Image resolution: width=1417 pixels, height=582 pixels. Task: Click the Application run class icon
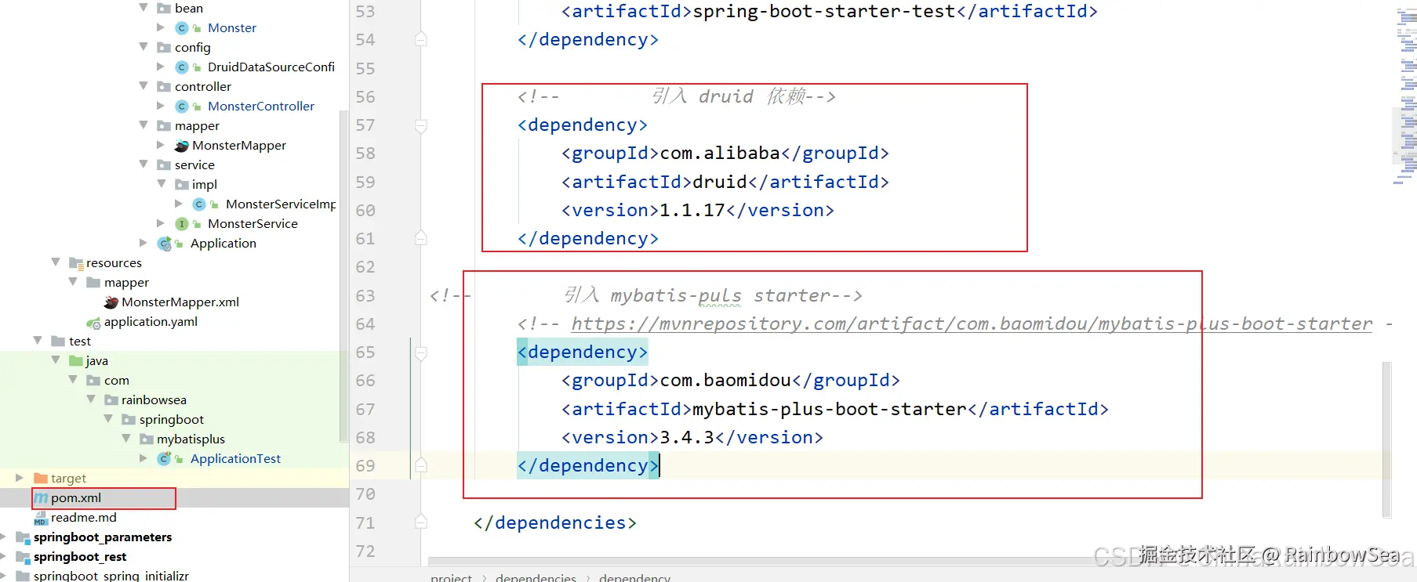coord(165,243)
